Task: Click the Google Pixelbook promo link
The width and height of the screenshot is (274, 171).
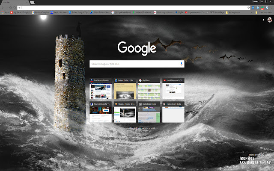Action: (137, 128)
